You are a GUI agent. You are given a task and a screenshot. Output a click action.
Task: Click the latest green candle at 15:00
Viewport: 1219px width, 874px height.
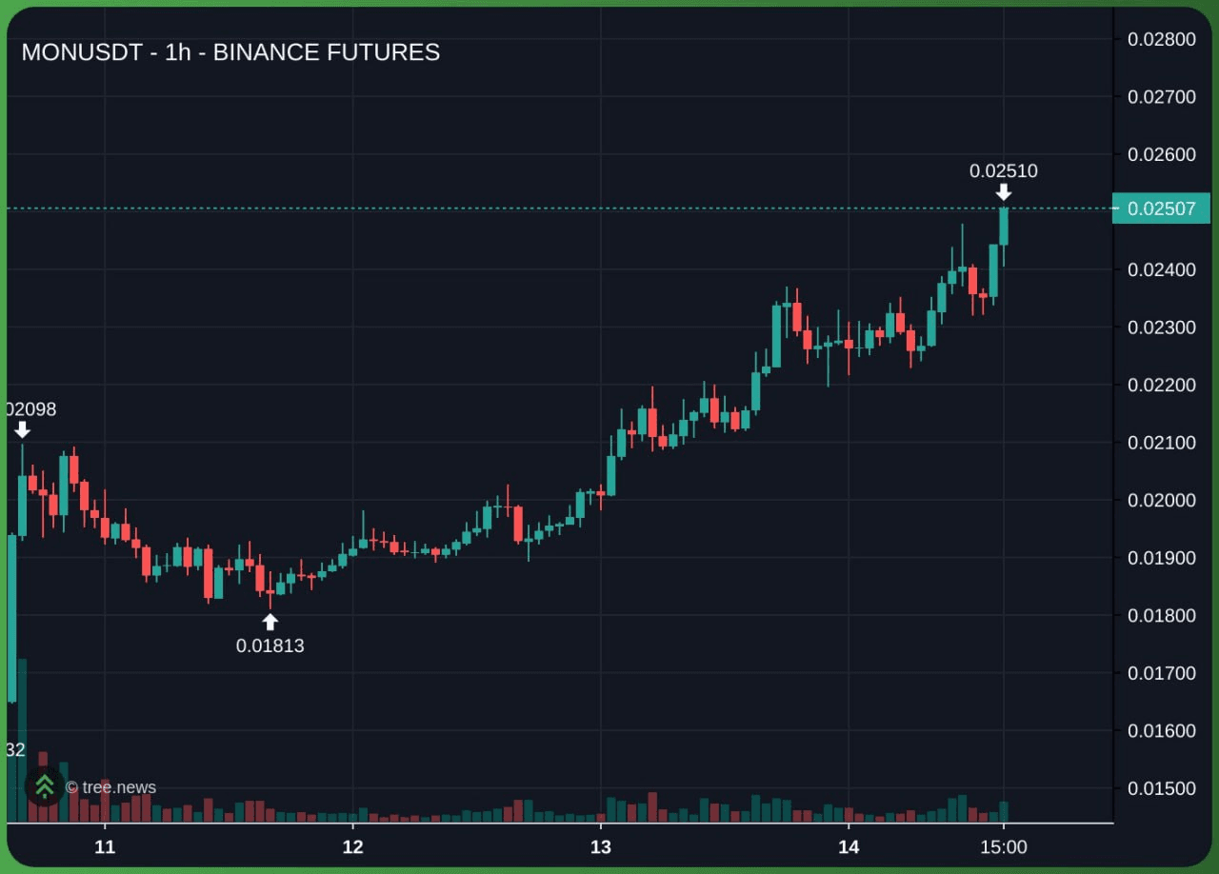tap(1004, 227)
